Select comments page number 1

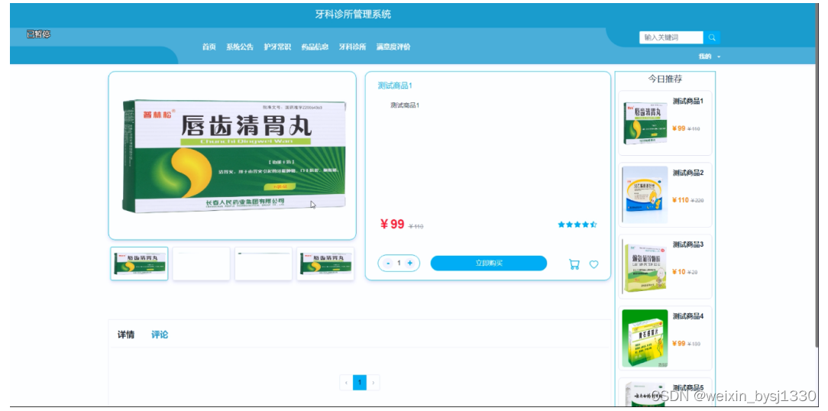[x=360, y=383]
